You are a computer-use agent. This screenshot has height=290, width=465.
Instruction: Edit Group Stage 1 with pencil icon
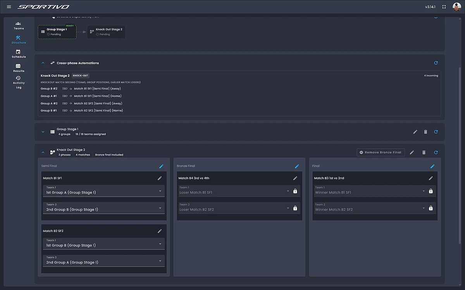point(415,131)
